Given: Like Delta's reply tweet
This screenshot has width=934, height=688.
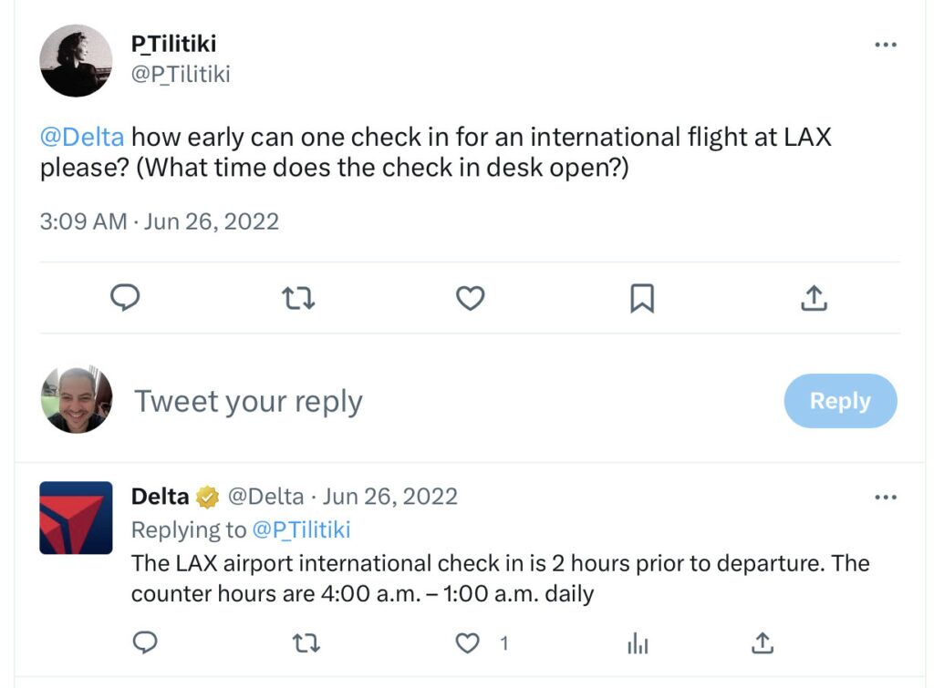Looking at the screenshot, I should tap(467, 642).
